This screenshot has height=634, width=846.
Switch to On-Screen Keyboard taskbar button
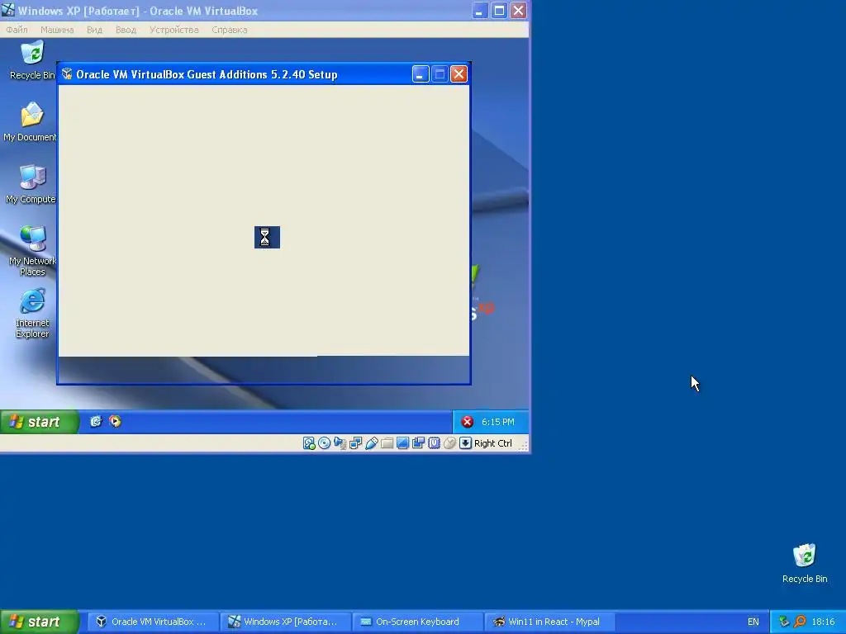(x=417, y=622)
